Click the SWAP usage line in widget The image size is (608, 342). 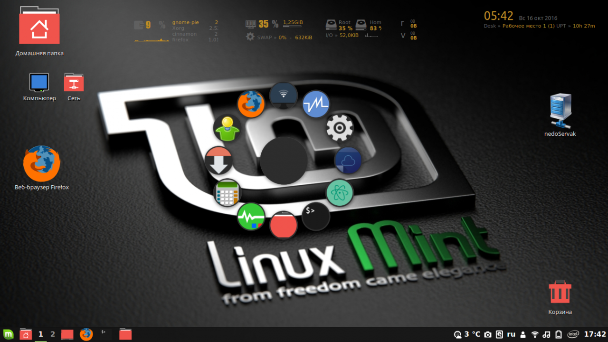(x=279, y=37)
